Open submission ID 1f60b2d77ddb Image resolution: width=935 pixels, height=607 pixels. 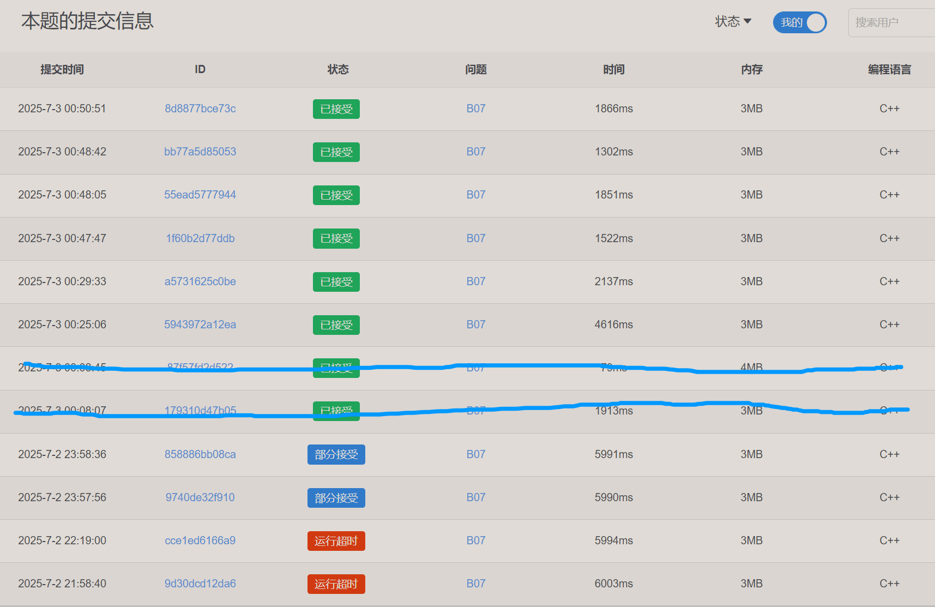click(x=200, y=238)
